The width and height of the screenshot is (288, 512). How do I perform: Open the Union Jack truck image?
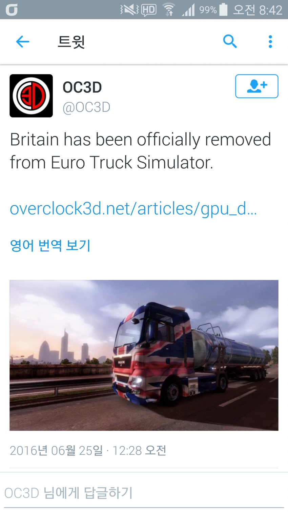(144, 355)
